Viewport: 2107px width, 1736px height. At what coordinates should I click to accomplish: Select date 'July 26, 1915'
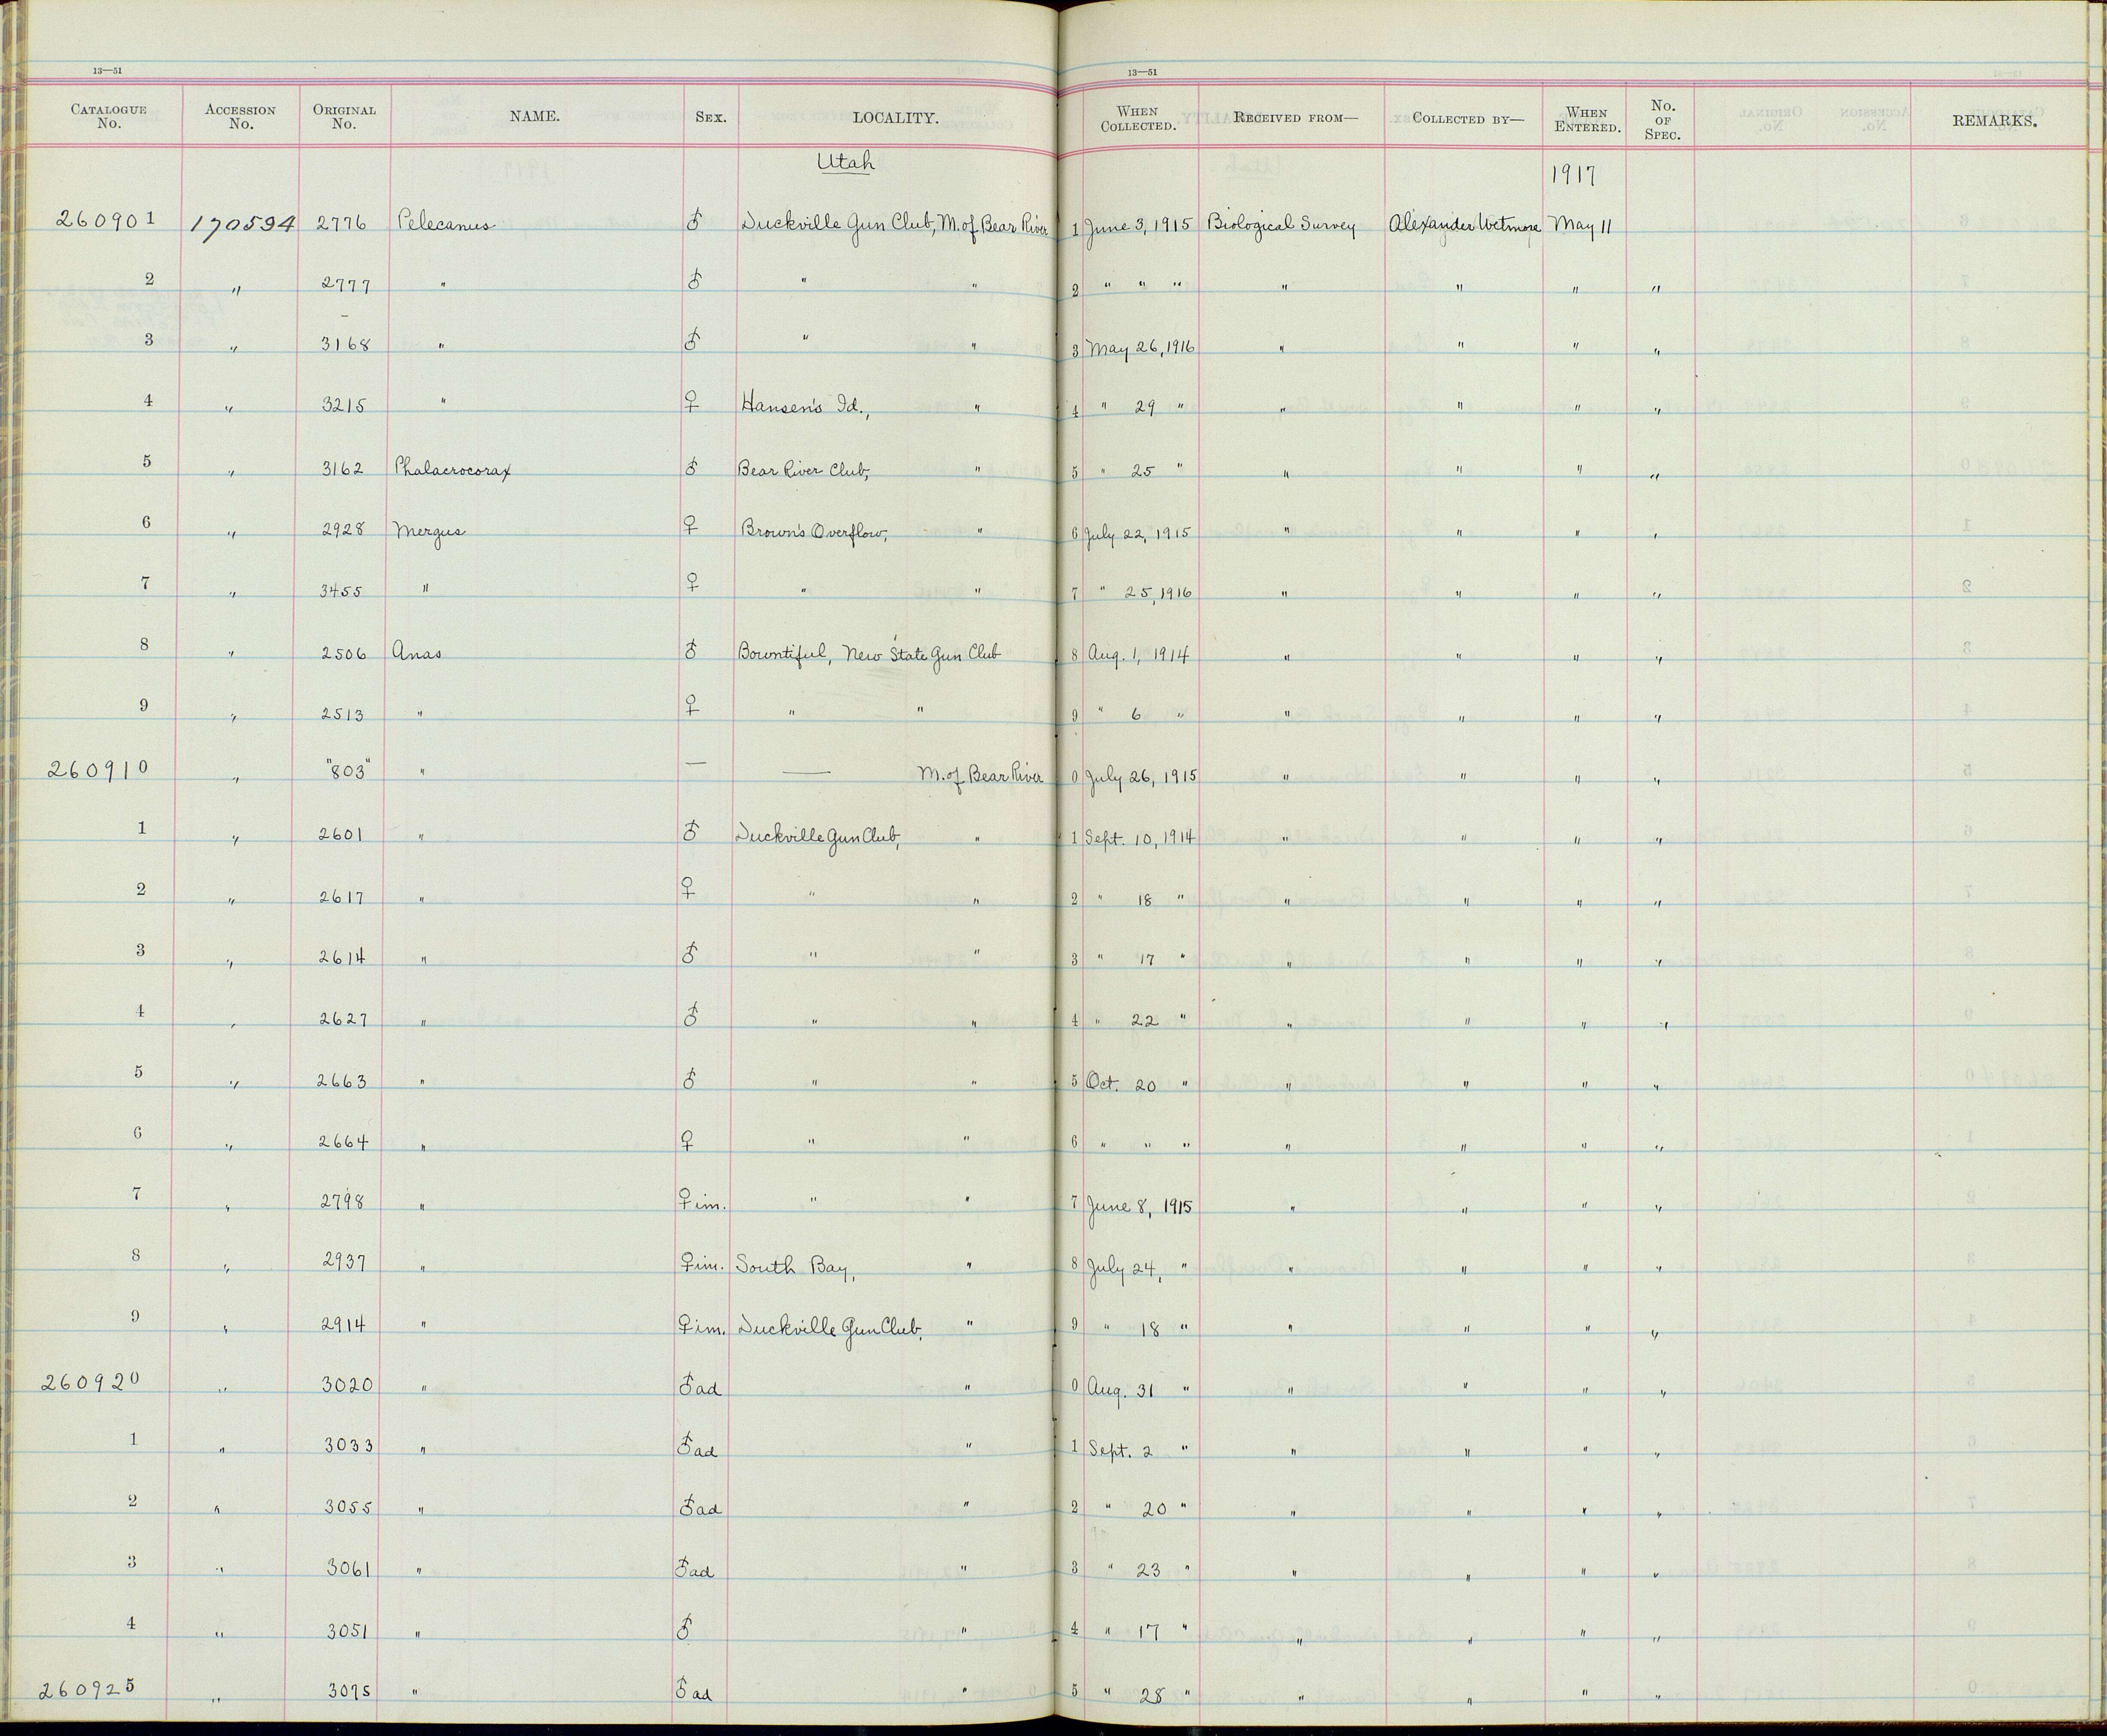coord(1142,777)
